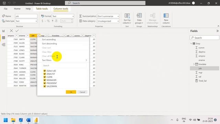Switch to the Table tools tab
The image size is (220, 124).
(x=42, y=9)
